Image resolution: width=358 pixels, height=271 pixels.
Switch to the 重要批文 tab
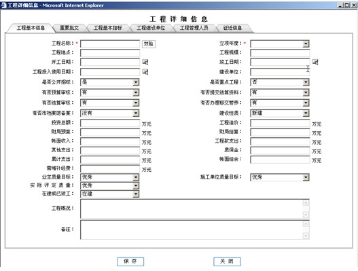point(69,28)
